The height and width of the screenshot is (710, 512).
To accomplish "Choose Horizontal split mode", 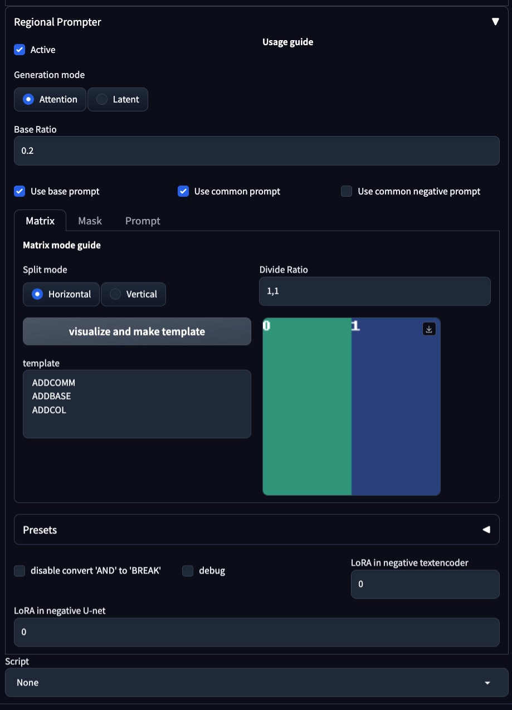I will (x=61, y=294).
